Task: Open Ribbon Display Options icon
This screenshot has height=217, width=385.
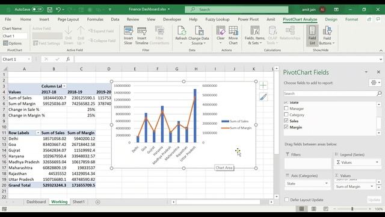Action: click(x=336, y=10)
